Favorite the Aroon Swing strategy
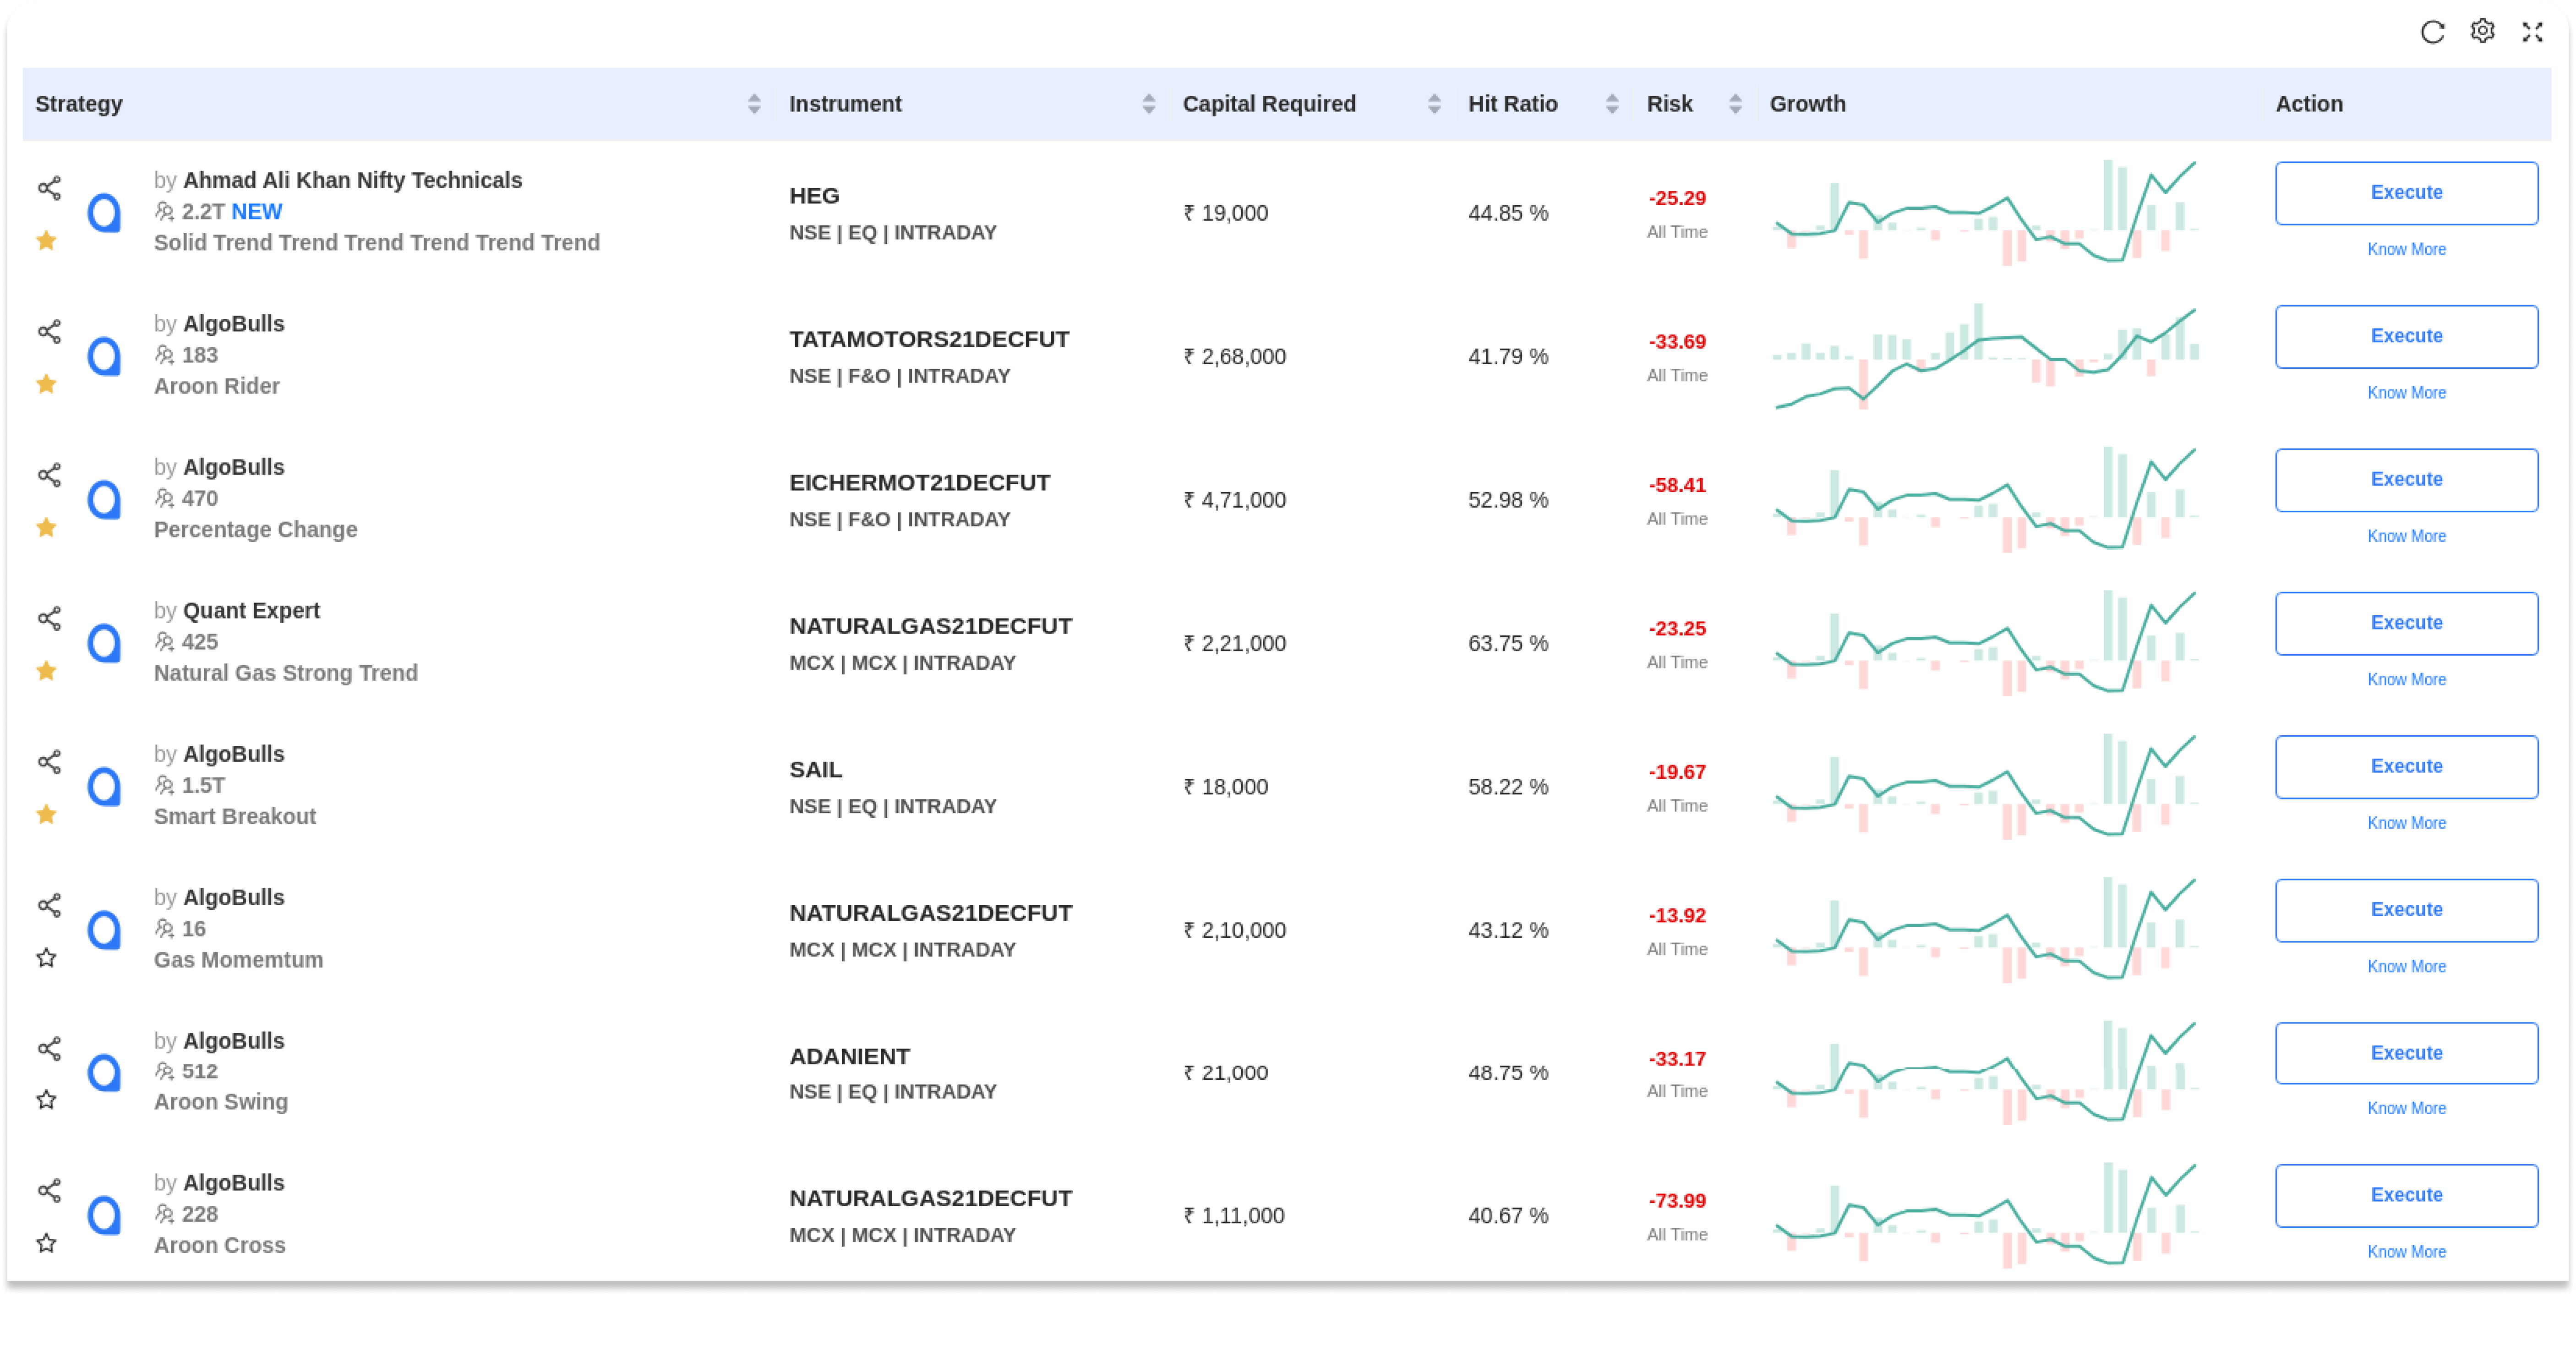Viewport: 2576px width, 1345px height. tap(46, 1100)
